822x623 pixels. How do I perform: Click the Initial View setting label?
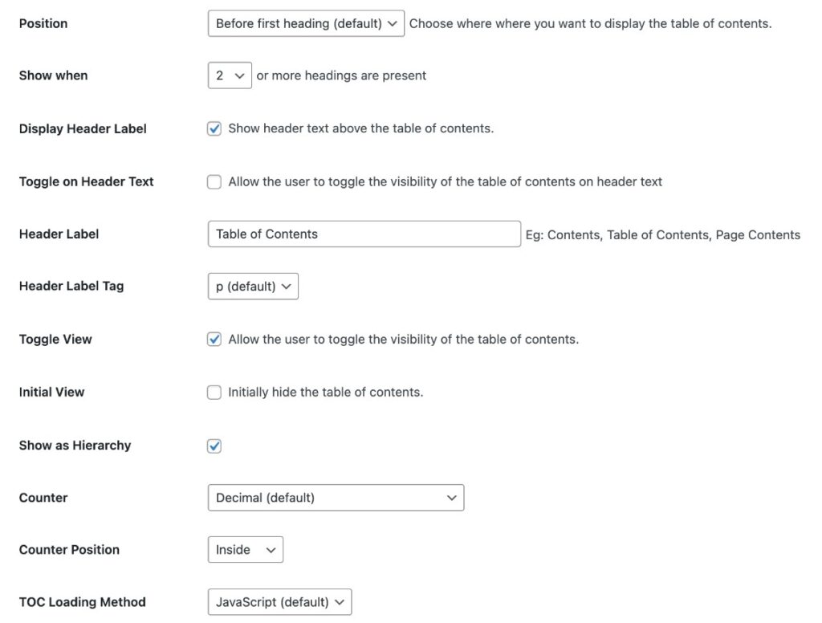click(51, 392)
